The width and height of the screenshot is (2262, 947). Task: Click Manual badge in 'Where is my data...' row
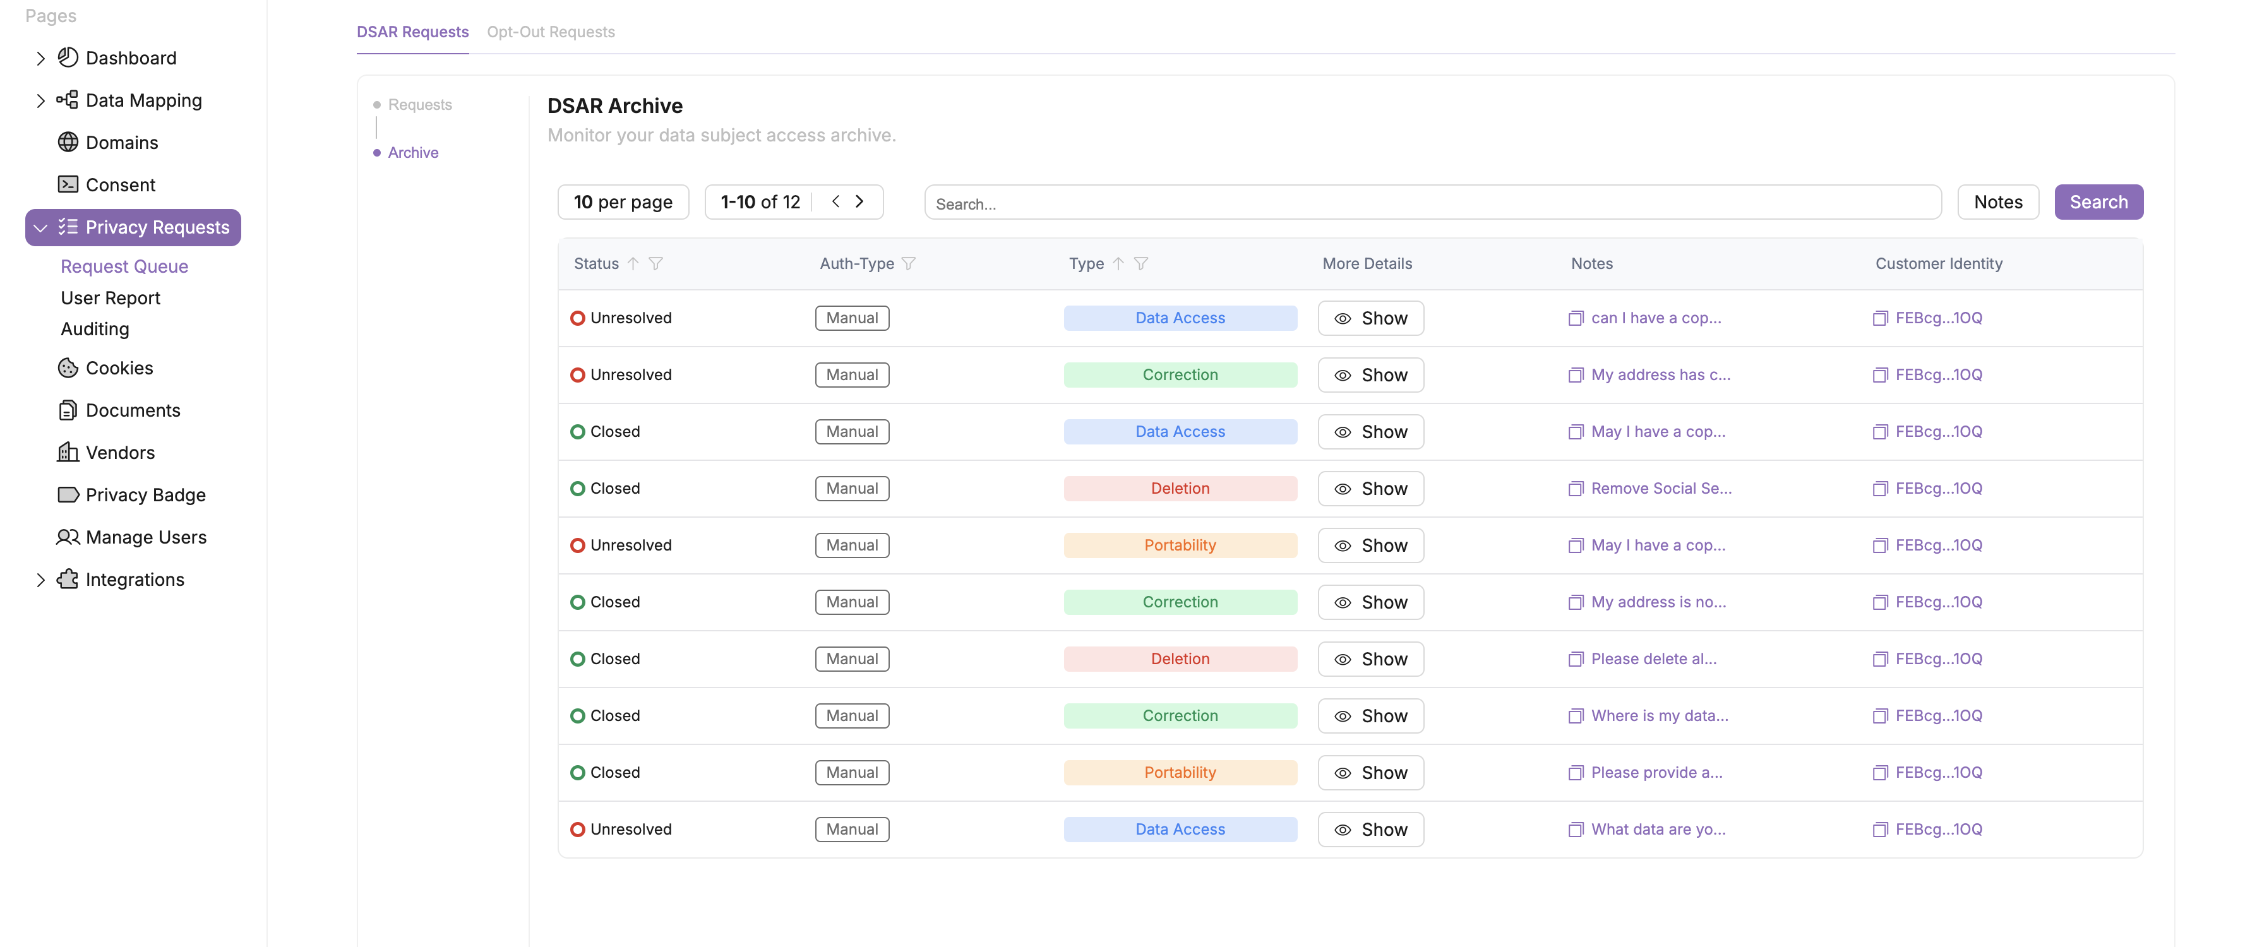click(x=852, y=715)
